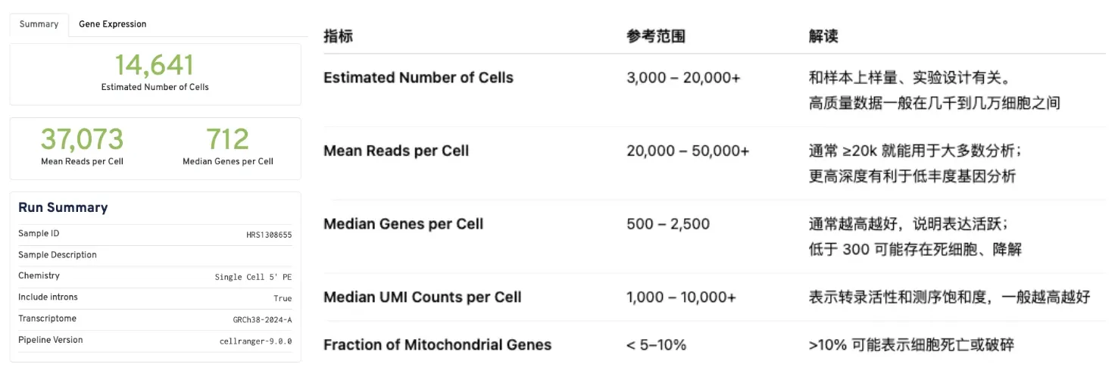Click the 解读 column header
Screen dimensions: 1118x389
[x=823, y=36]
